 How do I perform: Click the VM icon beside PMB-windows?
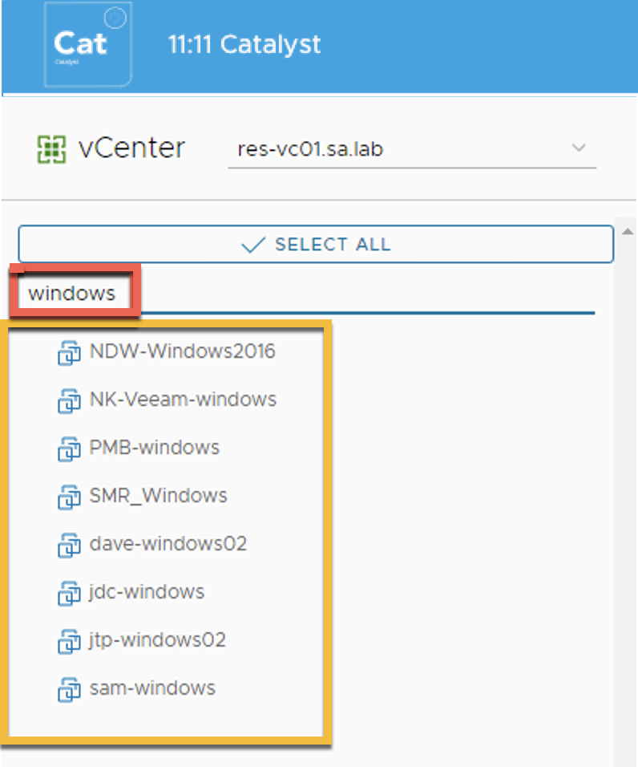70,448
